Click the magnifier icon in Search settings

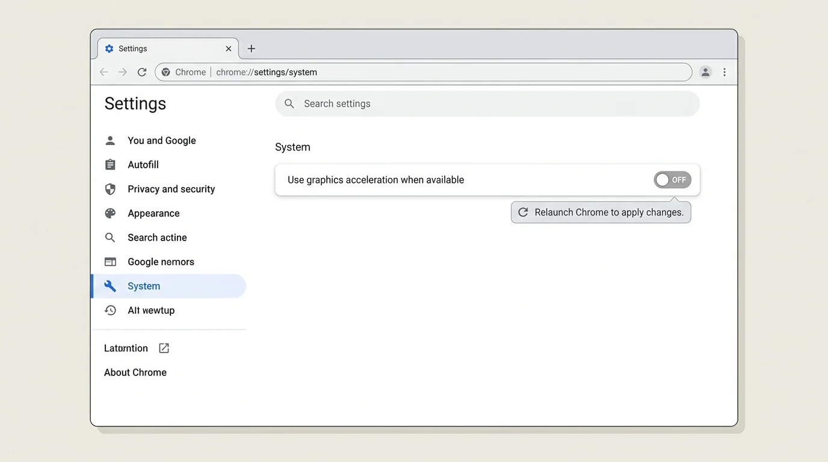pos(289,104)
